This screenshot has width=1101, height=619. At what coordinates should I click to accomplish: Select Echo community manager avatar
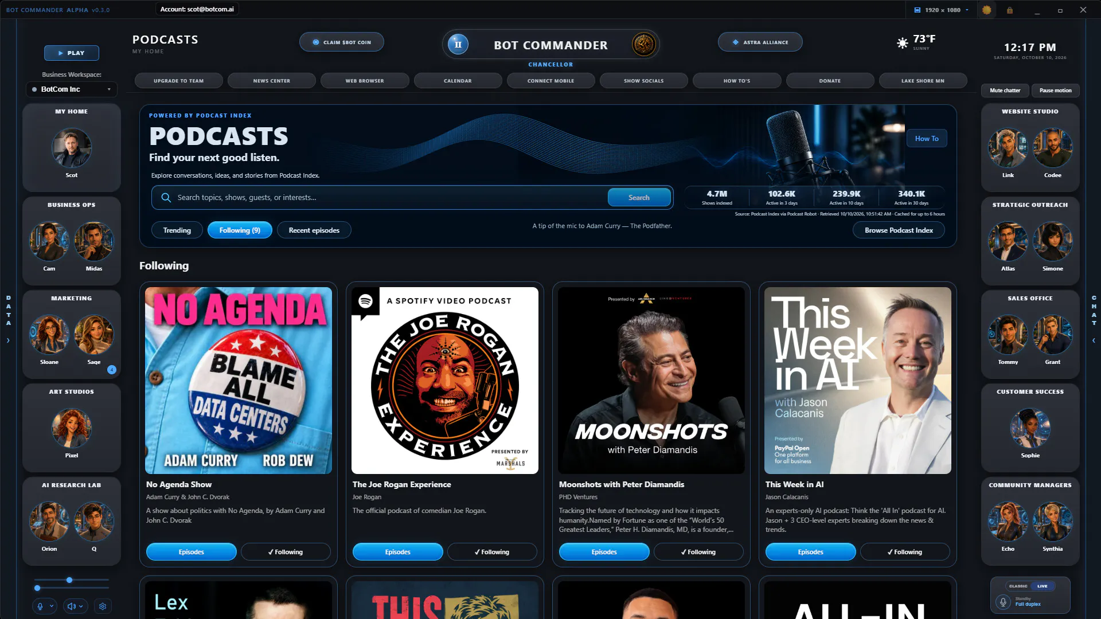(1008, 522)
